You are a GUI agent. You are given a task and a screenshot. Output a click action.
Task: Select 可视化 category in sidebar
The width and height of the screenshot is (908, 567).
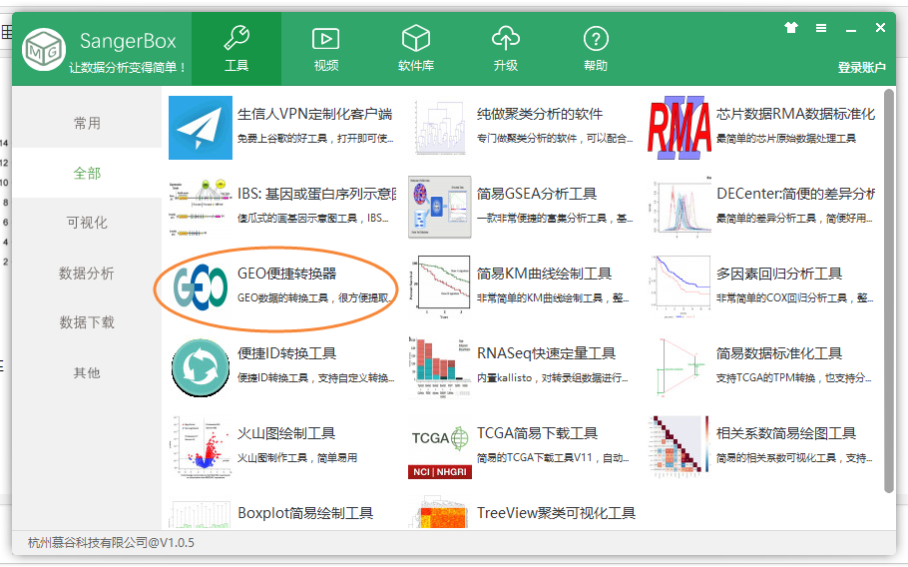tap(87, 223)
